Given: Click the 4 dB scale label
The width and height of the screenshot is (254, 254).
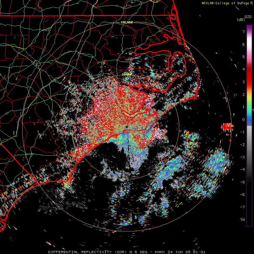Looking at the screenshot, I should click(x=244, y=69).
